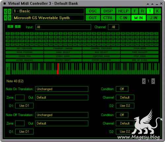
Task: Click Note Off D1 field Use D1
Action: 24,131
